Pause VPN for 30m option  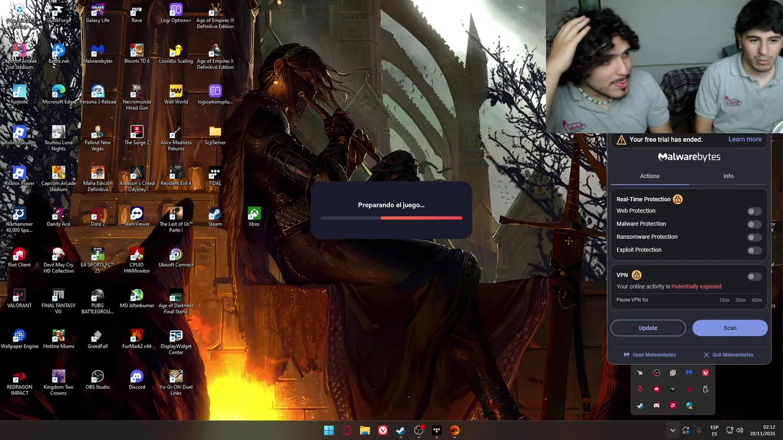(x=740, y=300)
